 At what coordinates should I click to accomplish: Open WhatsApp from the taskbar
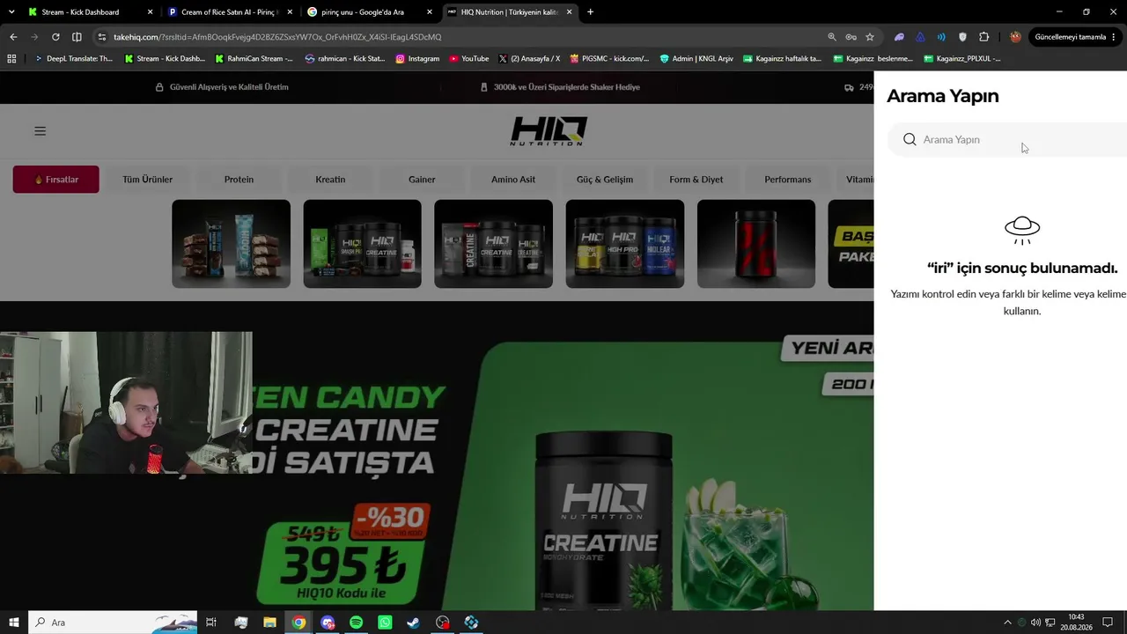click(385, 623)
